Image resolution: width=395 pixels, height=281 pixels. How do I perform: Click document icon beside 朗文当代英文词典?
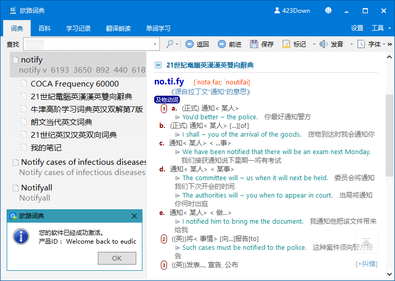pyautogui.click(x=24, y=122)
